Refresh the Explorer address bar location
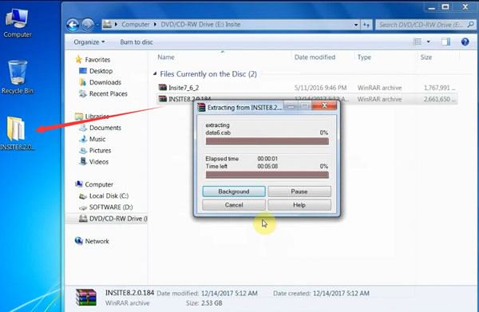479x312 pixels. click(x=366, y=25)
